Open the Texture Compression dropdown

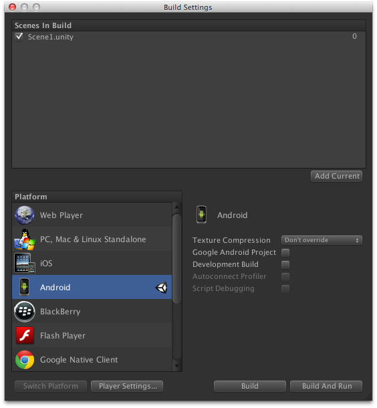point(322,240)
